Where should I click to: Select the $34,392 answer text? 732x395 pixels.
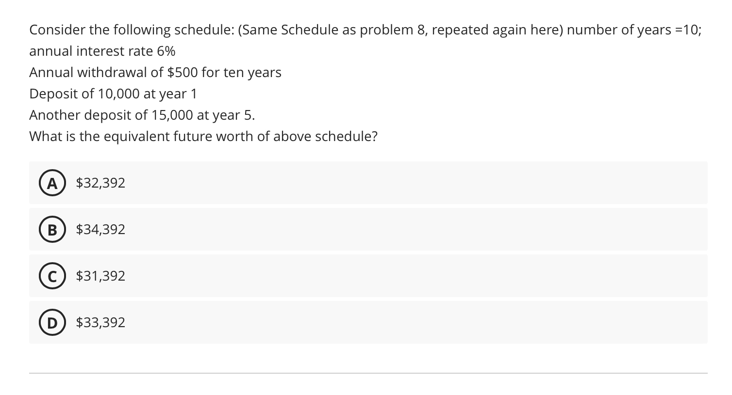(x=100, y=229)
